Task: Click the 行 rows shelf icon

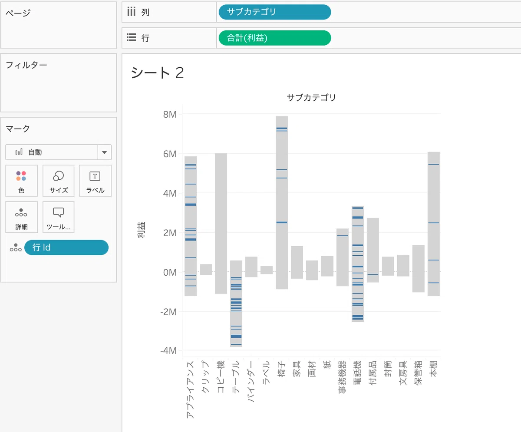Action: [132, 38]
